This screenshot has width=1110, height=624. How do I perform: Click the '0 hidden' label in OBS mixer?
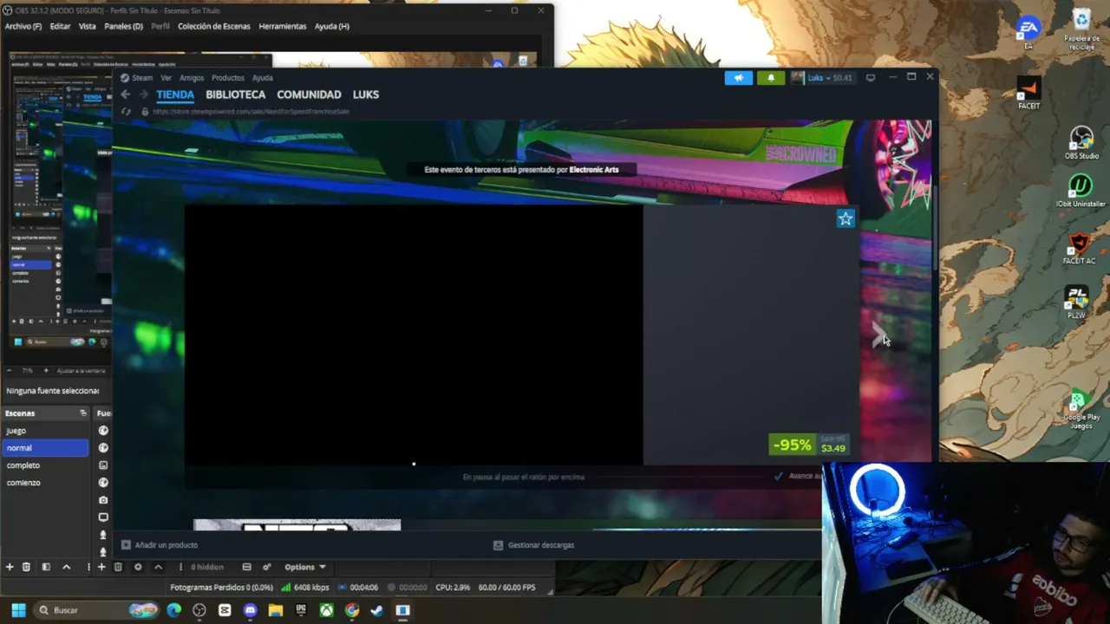pos(207,567)
